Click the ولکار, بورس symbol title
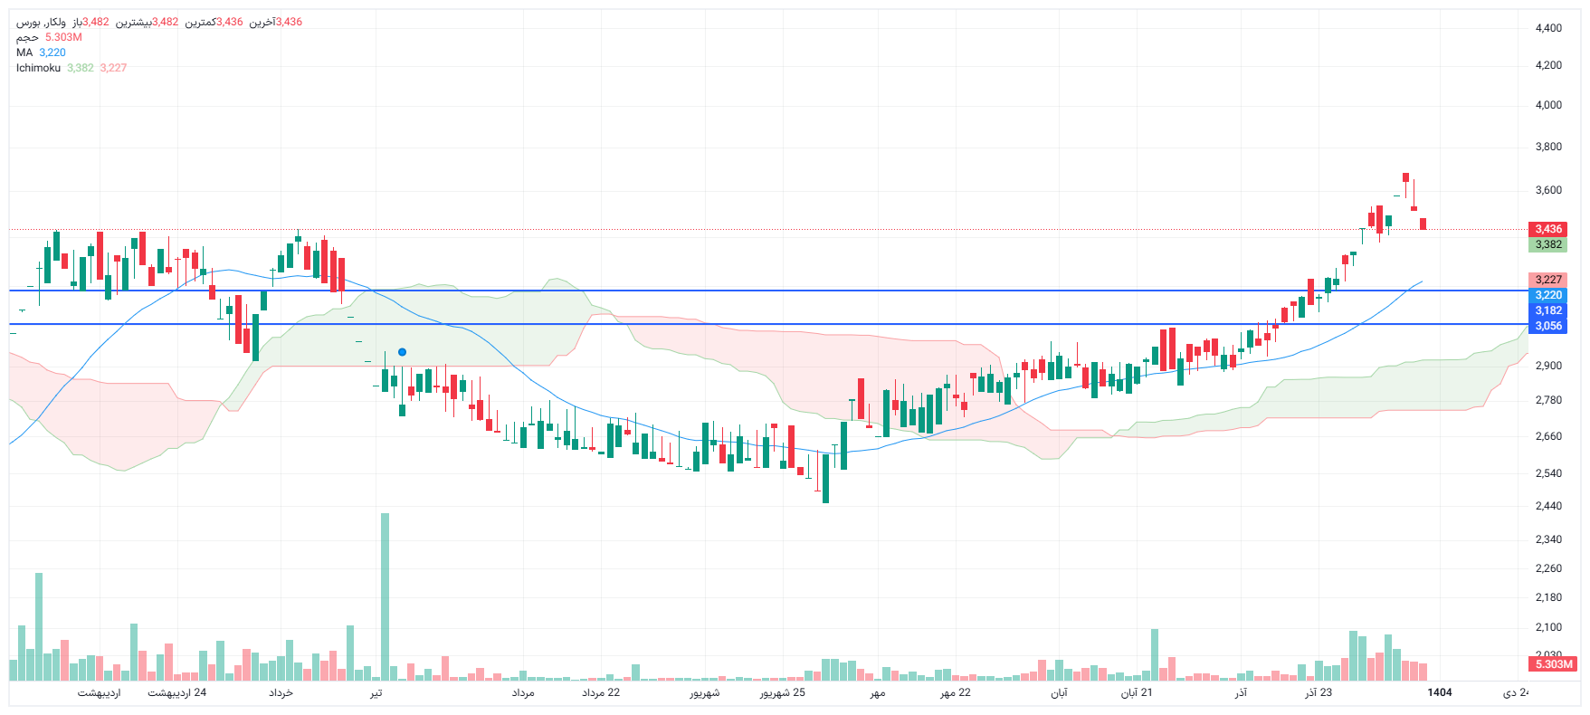The width and height of the screenshot is (1590, 715). pyautogui.click(x=41, y=22)
